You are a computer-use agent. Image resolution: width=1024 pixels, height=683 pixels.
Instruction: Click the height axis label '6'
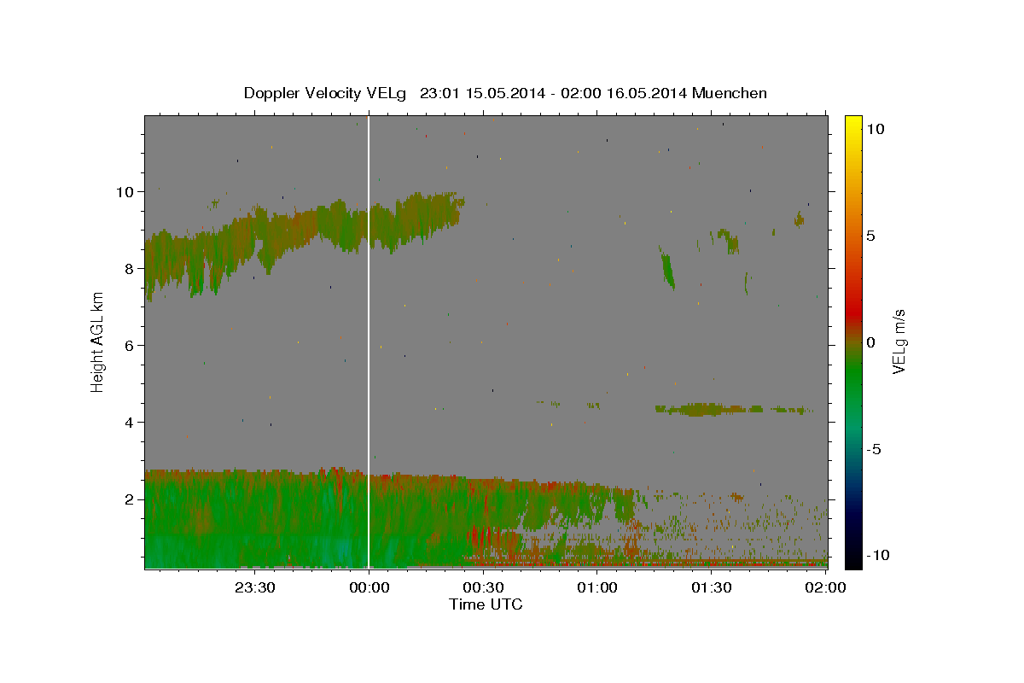[127, 345]
